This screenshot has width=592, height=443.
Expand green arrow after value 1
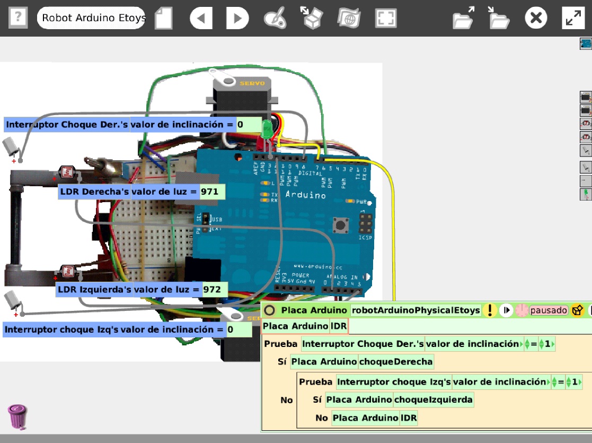pyautogui.click(x=553, y=345)
